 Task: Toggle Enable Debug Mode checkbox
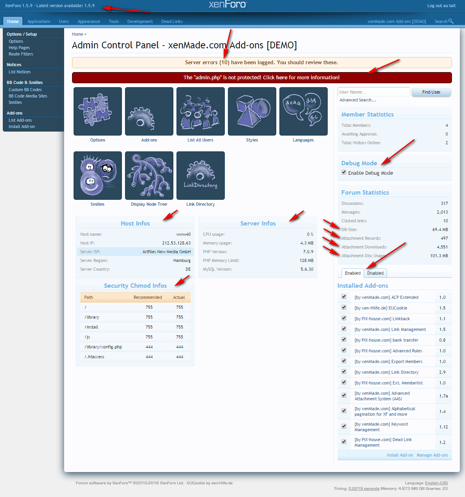(344, 172)
